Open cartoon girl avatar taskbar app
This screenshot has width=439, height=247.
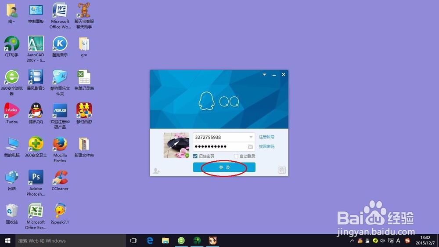coord(213,240)
